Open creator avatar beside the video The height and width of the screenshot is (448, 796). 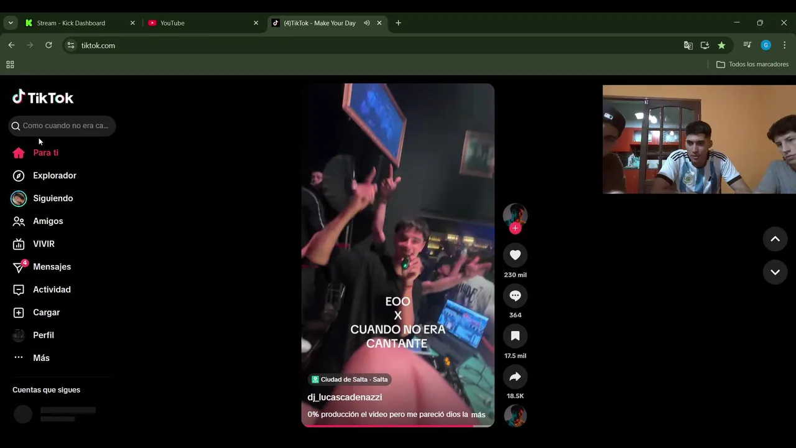click(515, 215)
